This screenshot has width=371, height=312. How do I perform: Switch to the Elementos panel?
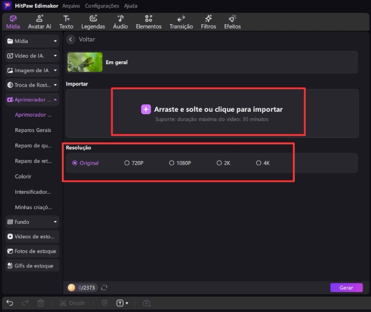tap(148, 22)
